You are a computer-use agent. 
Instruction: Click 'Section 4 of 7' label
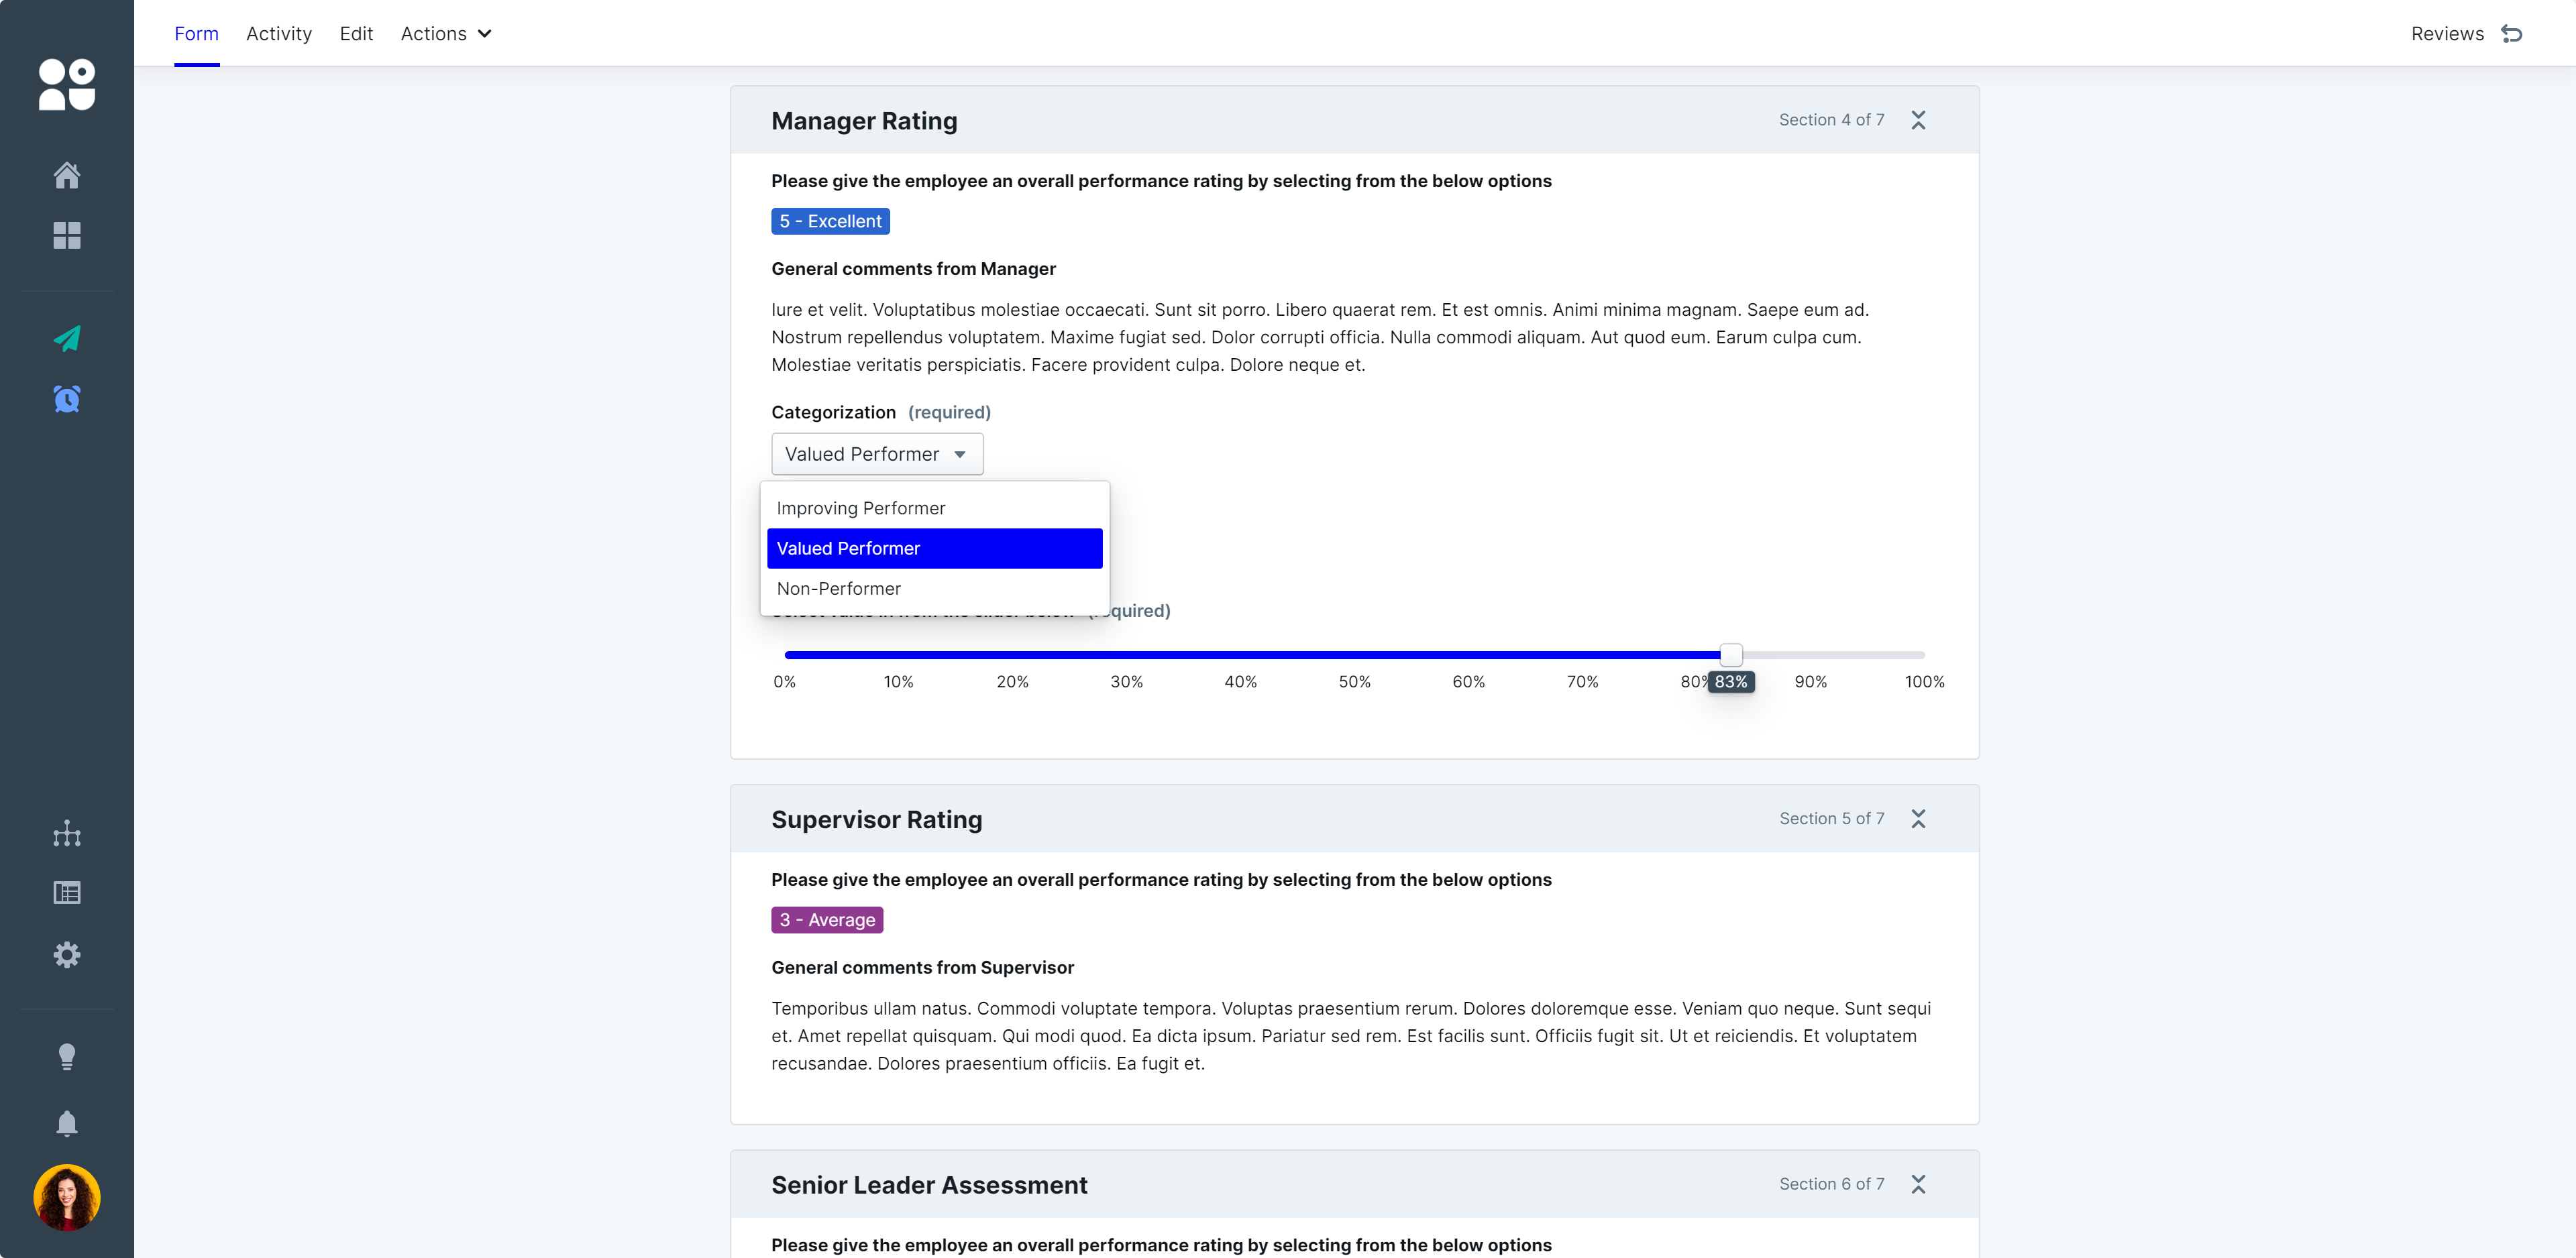1831,120
